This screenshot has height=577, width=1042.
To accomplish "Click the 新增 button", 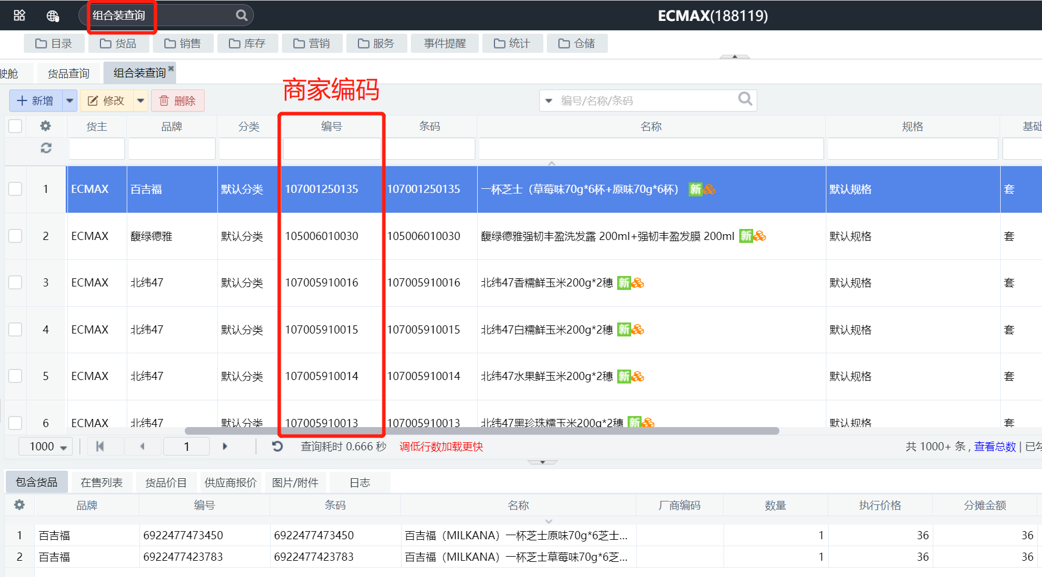I will pyautogui.click(x=36, y=101).
